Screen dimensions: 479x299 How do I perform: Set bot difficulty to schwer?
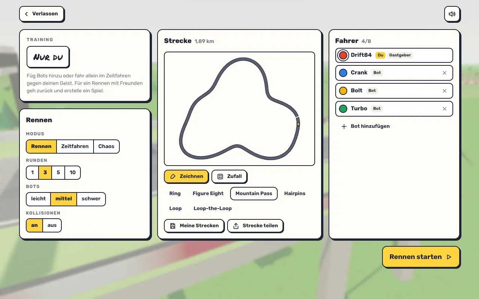[91, 199]
